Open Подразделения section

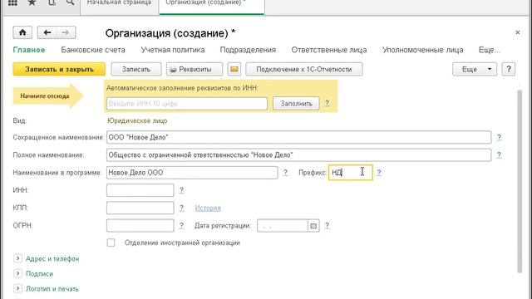pyautogui.click(x=248, y=50)
